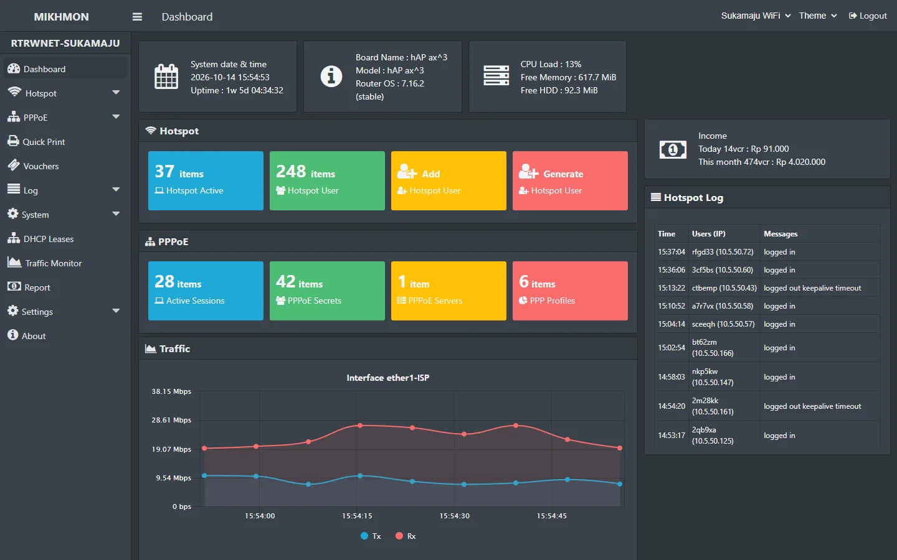Open the 1 item PPPoE Servers card
The width and height of the screenshot is (897, 560).
click(448, 291)
